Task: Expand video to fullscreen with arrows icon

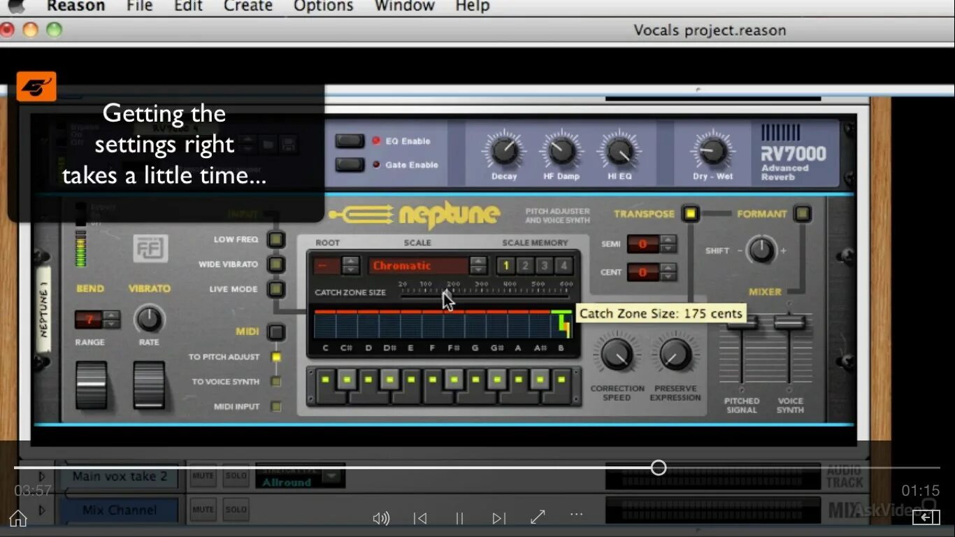Action: click(538, 517)
